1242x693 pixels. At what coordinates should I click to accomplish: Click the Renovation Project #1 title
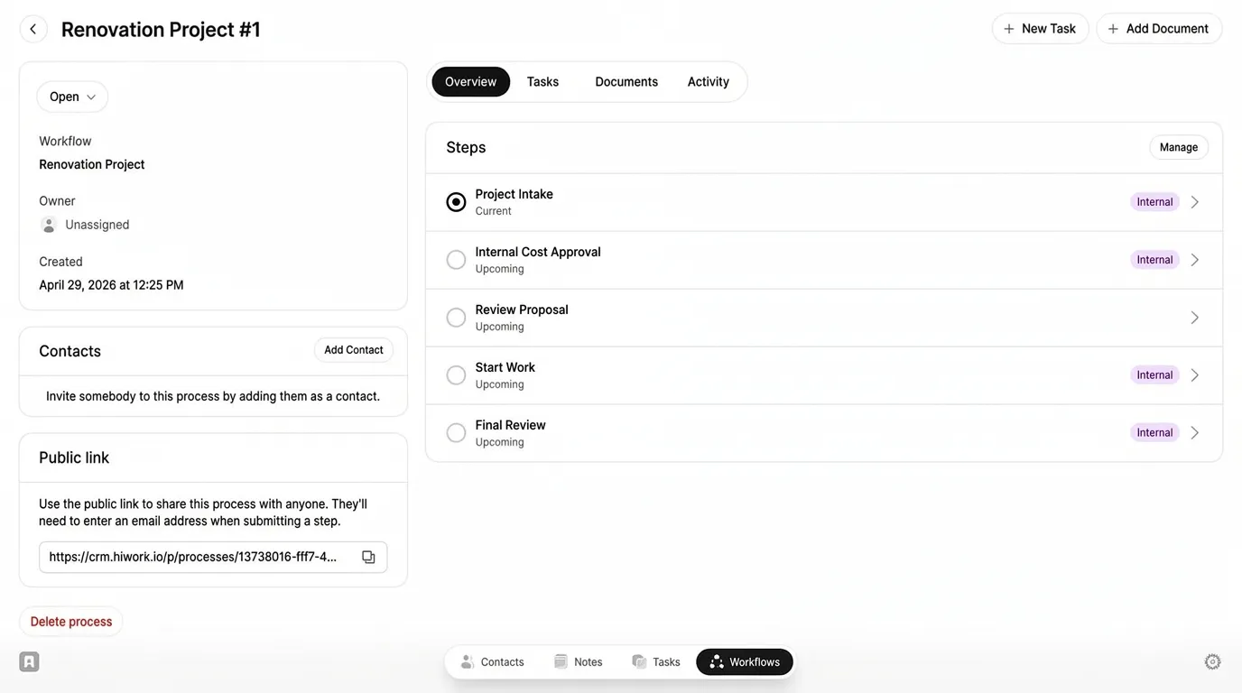161,29
